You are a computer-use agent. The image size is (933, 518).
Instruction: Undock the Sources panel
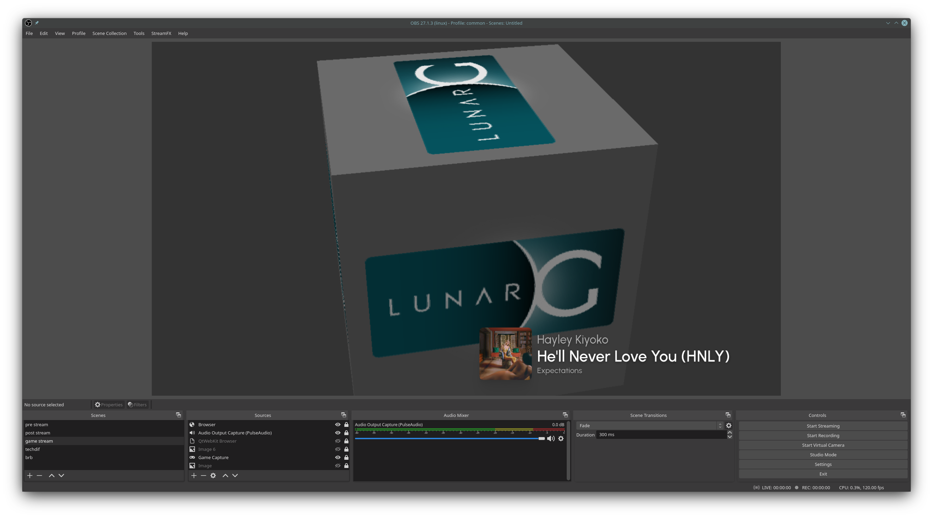coord(343,415)
